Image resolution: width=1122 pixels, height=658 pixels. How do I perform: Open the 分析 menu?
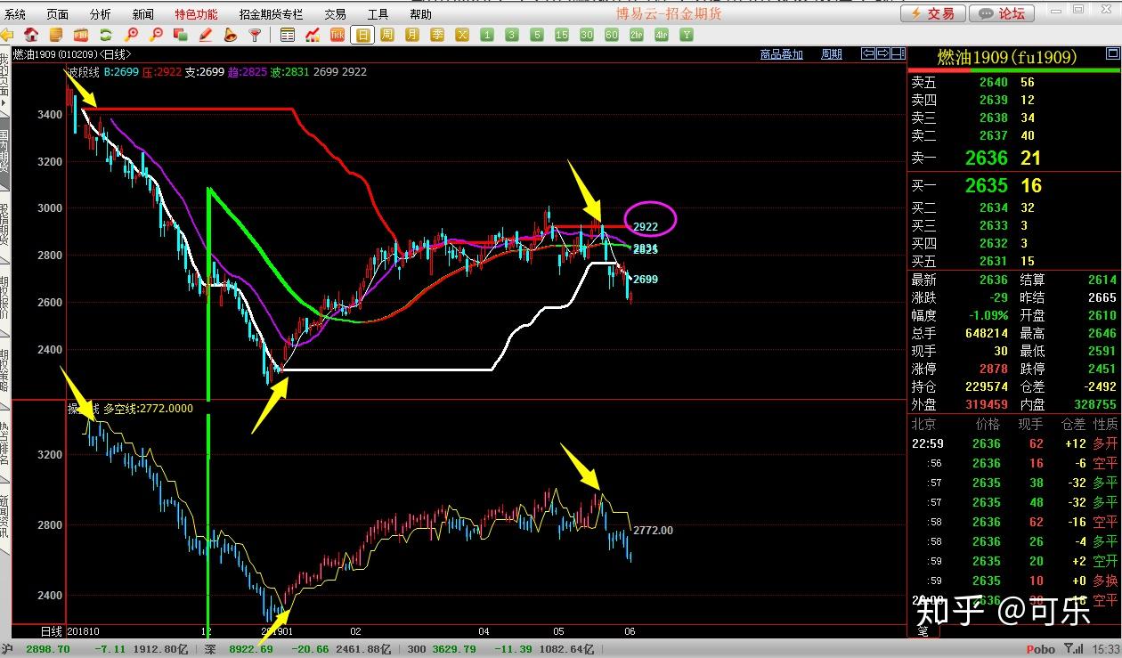tap(101, 14)
